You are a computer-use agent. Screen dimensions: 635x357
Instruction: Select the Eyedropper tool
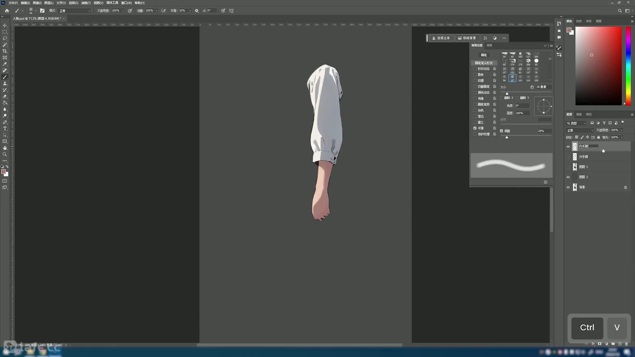[5, 64]
